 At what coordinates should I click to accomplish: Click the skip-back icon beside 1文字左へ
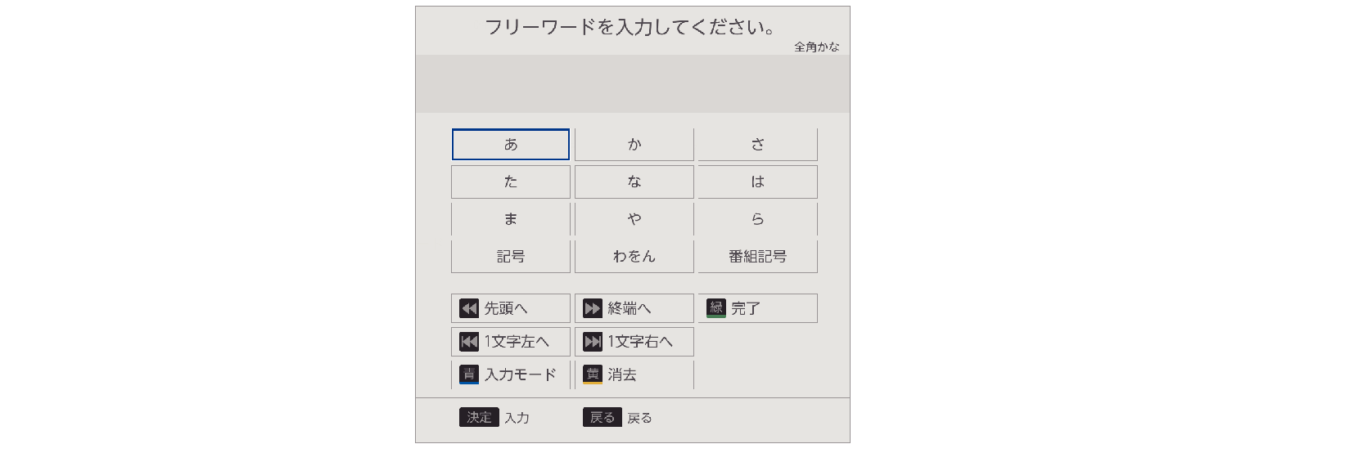[x=468, y=342]
